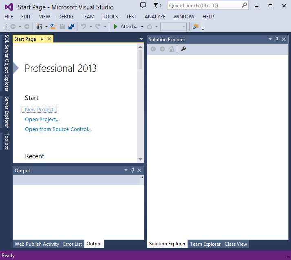
Task: Open notifications flag icon
Action: pyautogui.click(x=156, y=5)
